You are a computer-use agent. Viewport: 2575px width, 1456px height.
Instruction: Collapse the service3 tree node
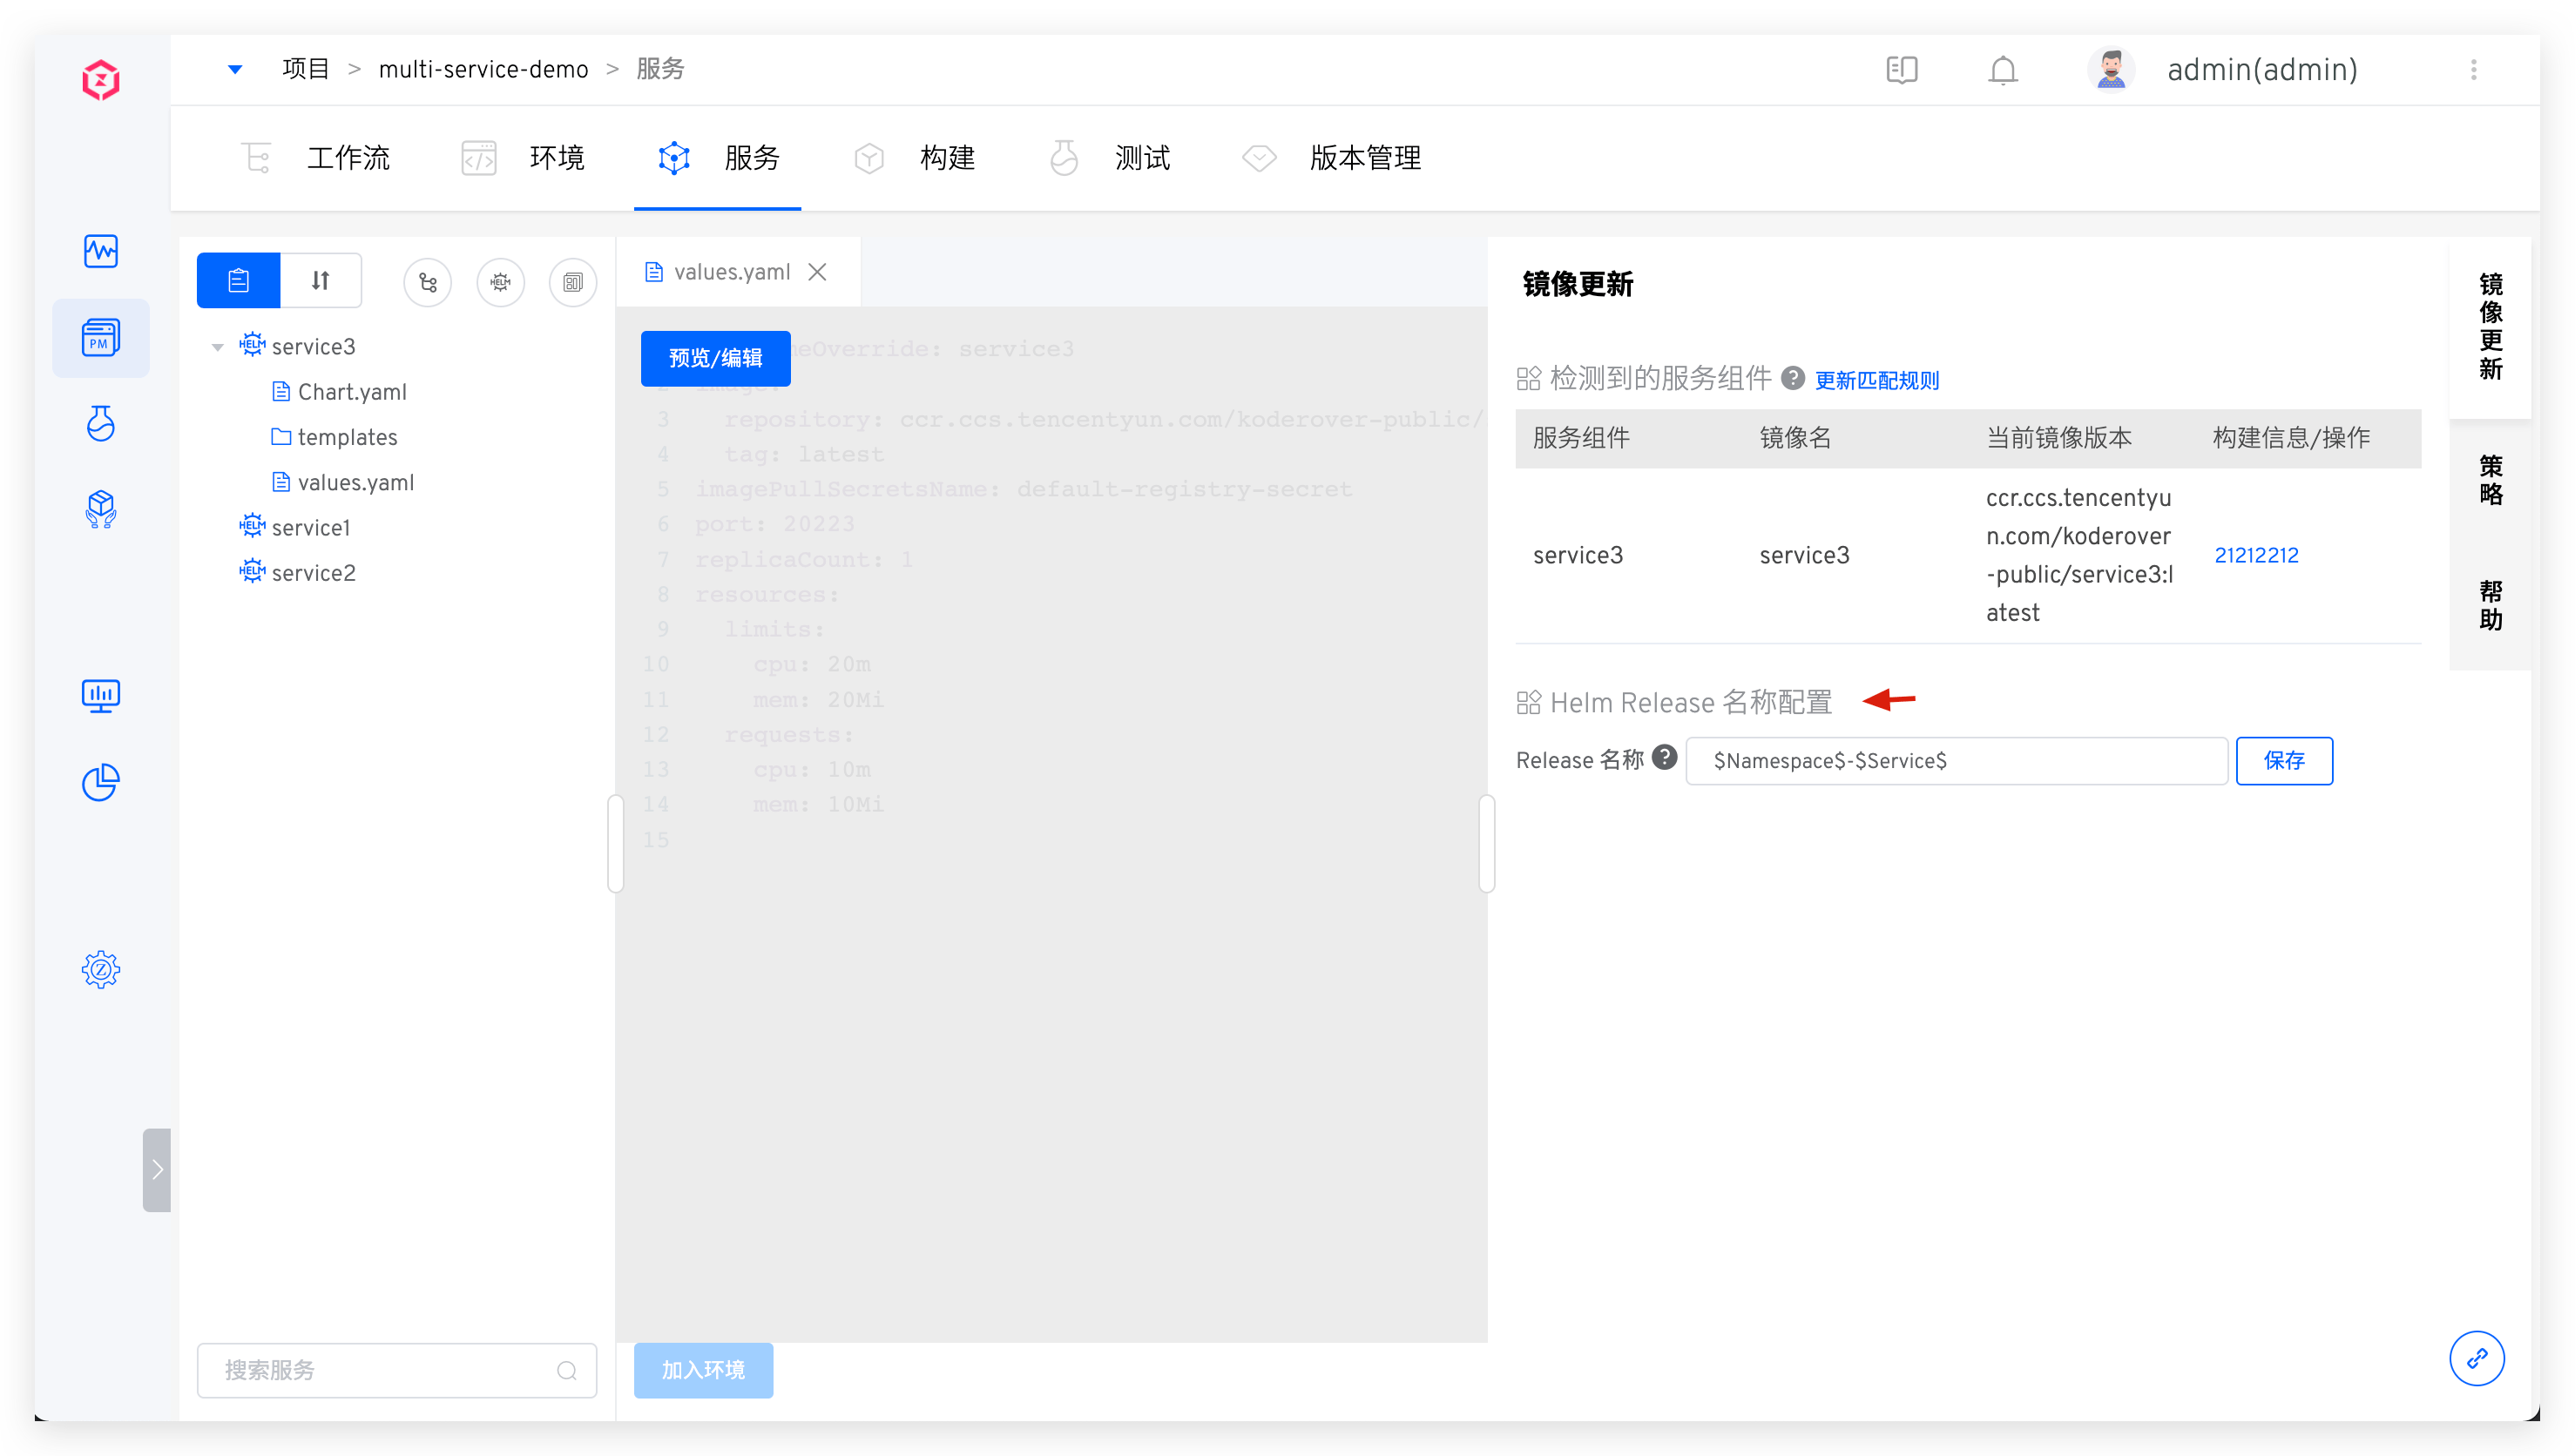(x=217, y=345)
